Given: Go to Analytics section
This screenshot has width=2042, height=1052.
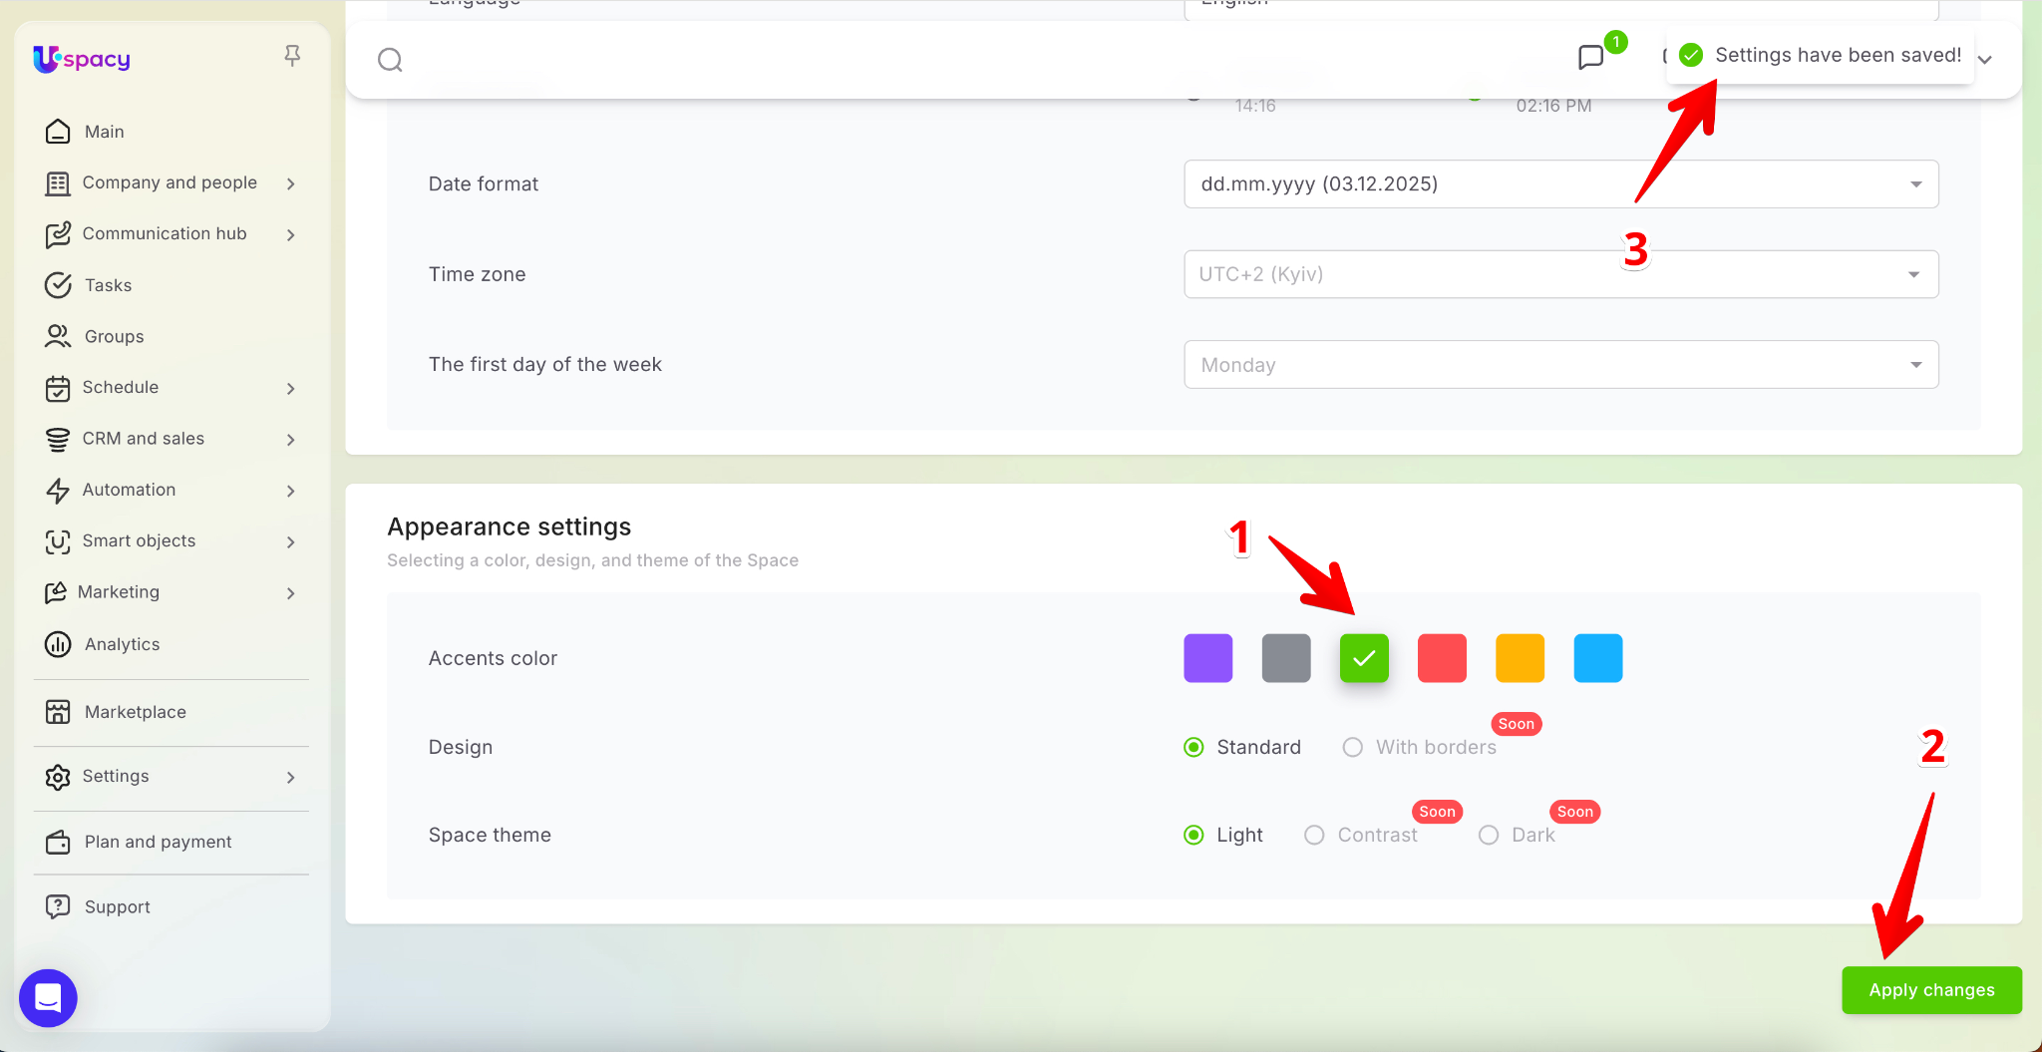Looking at the screenshot, I should pyautogui.click(x=122, y=644).
